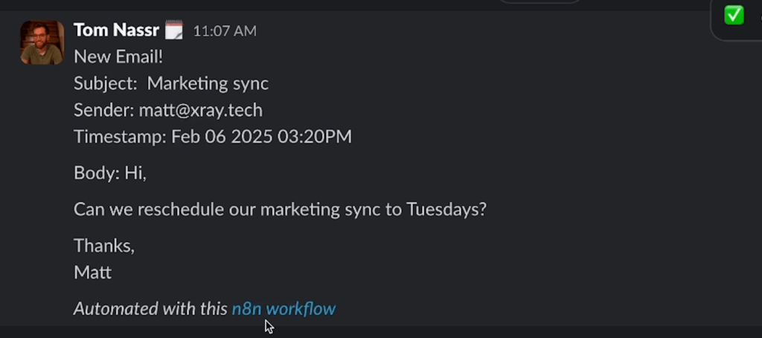Open Tom Nassr's profile picture
This screenshot has height=338, width=762.
point(42,42)
